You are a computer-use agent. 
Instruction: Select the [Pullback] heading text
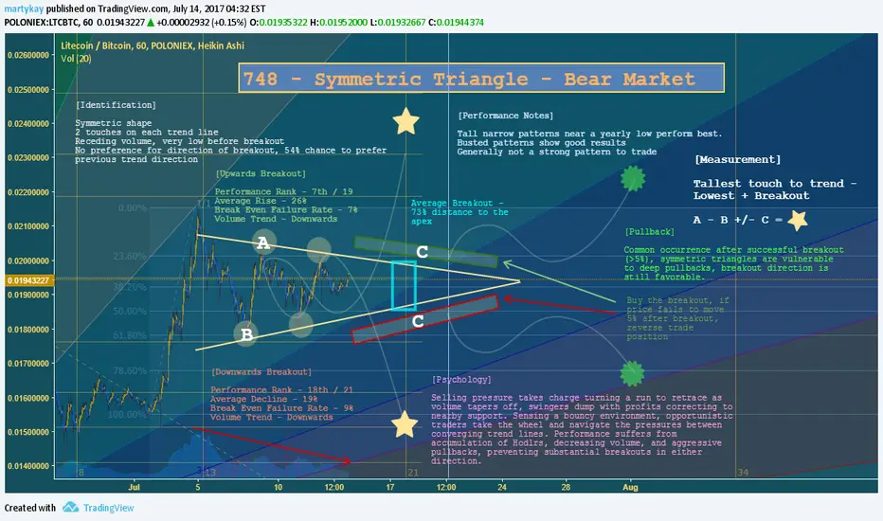[x=649, y=231]
